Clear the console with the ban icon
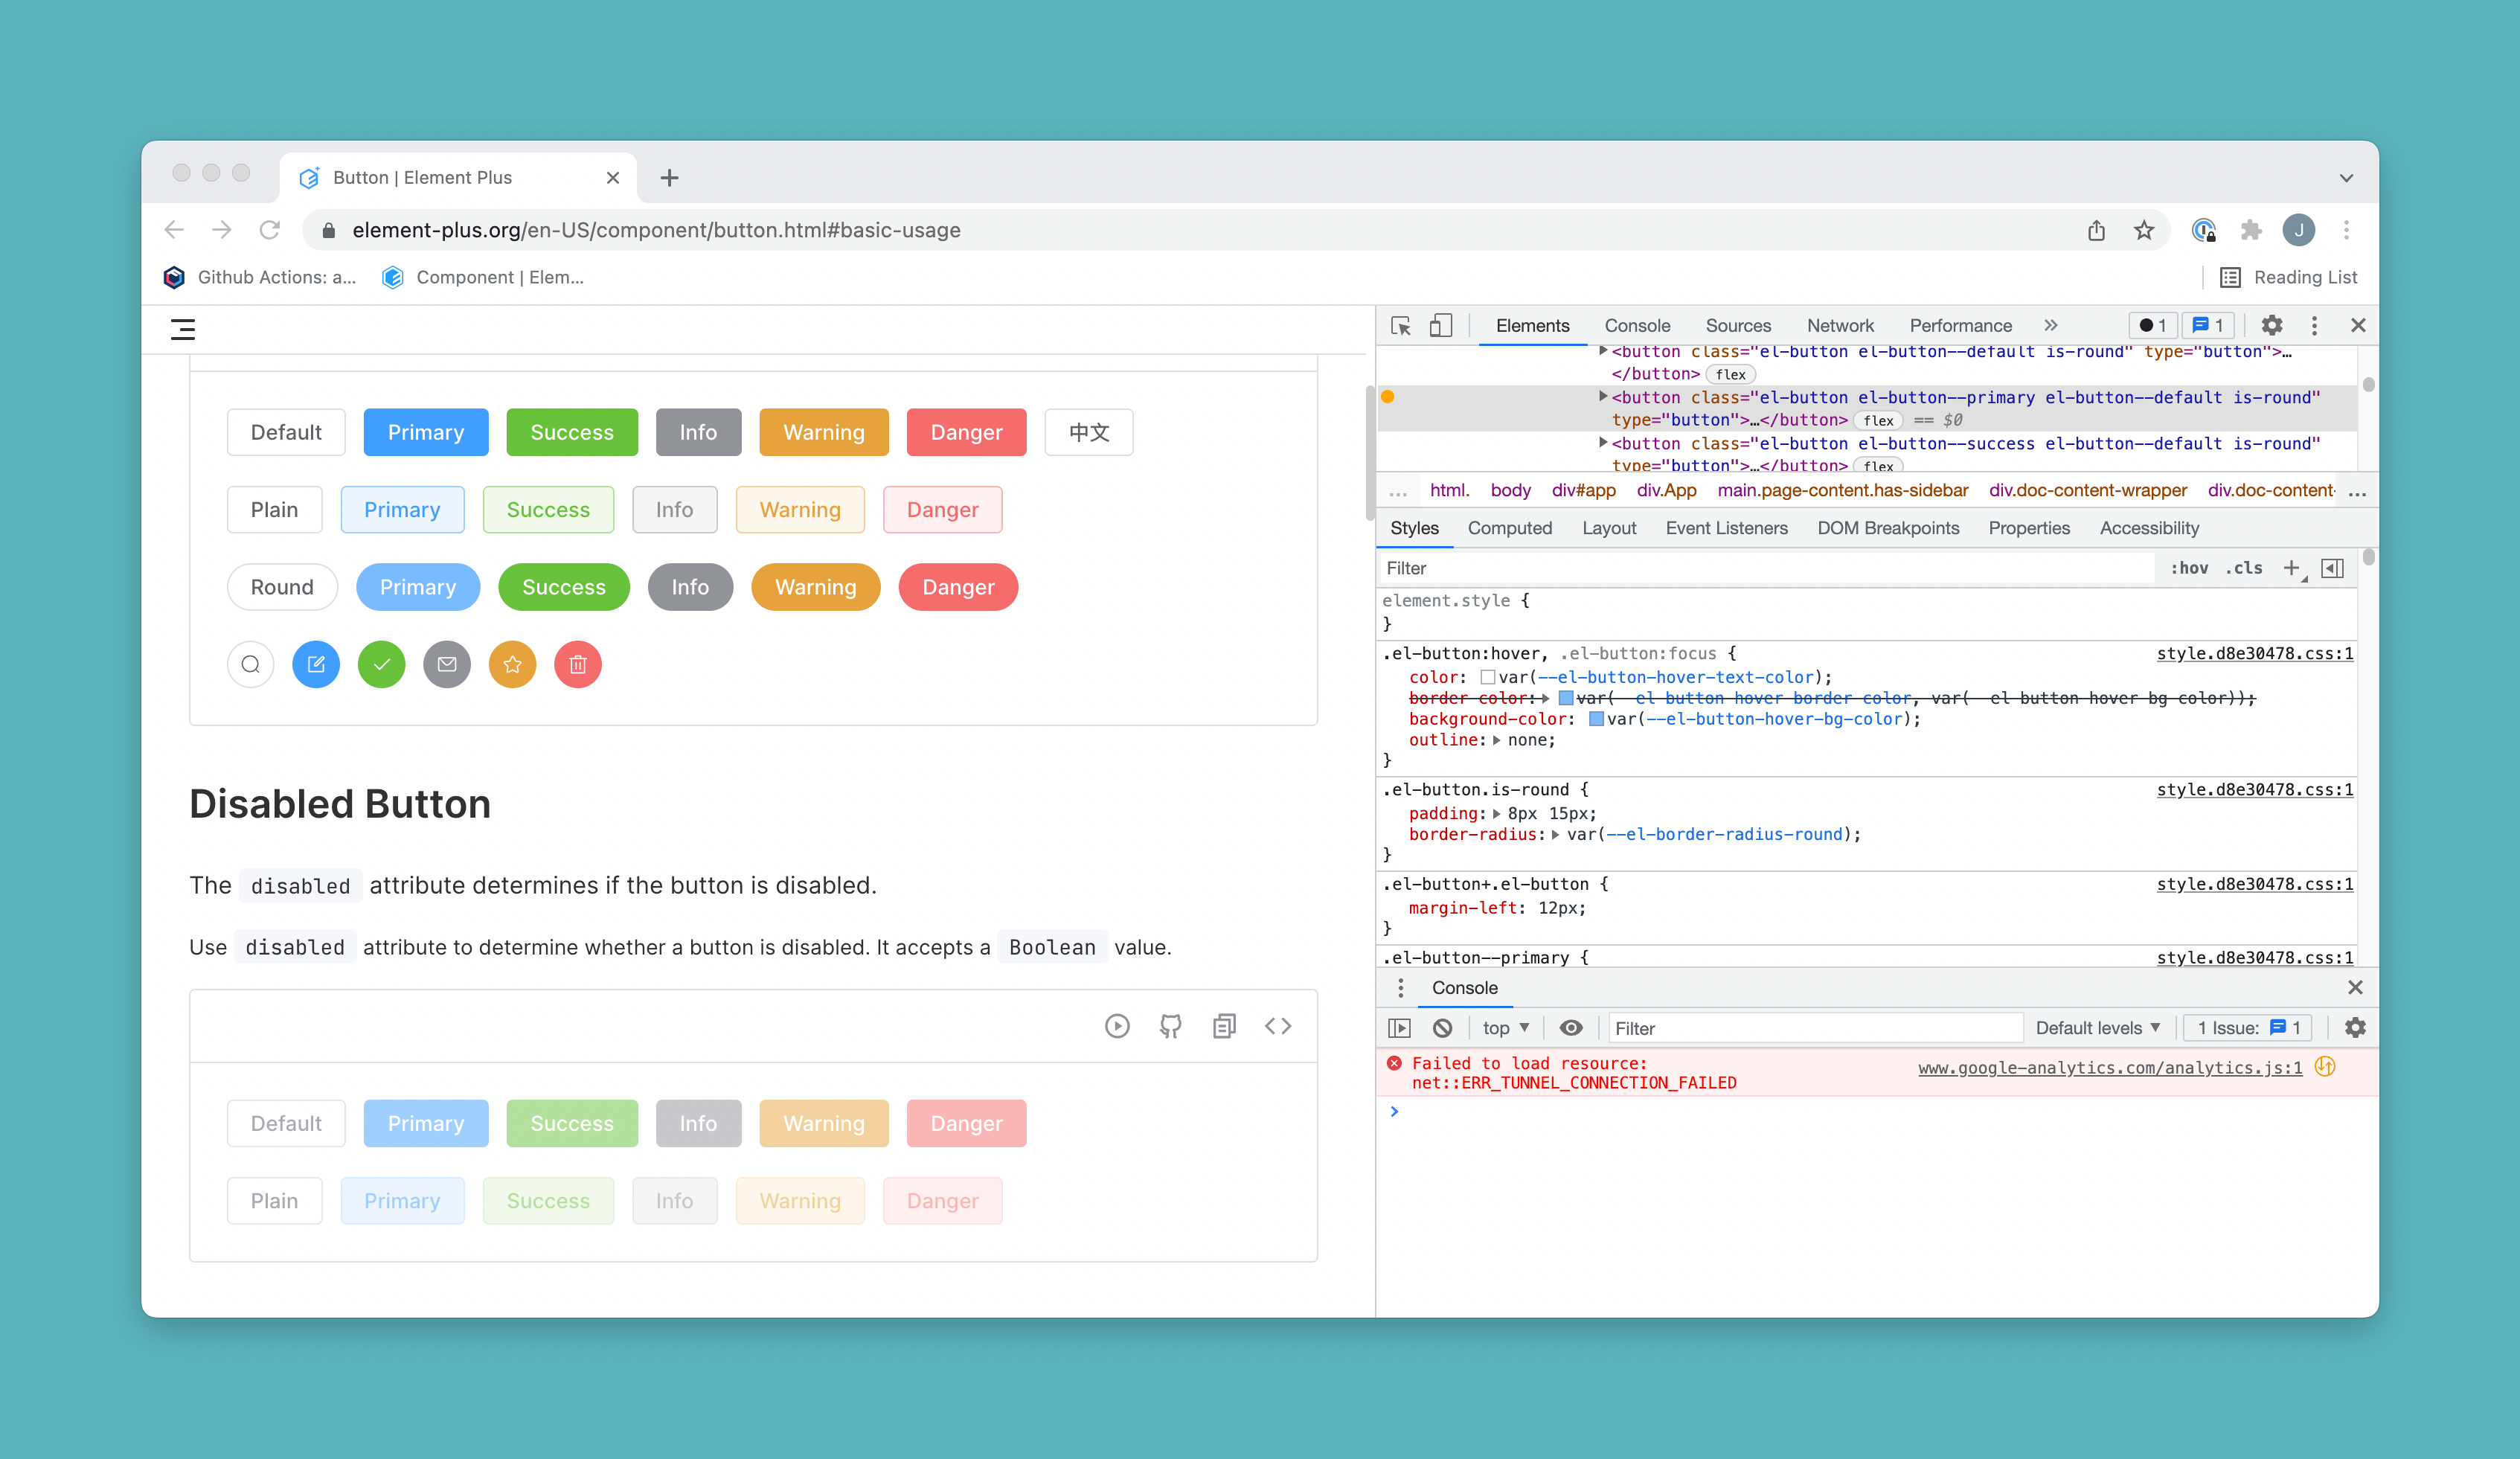Image resolution: width=2520 pixels, height=1459 pixels. (1442, 1028)
